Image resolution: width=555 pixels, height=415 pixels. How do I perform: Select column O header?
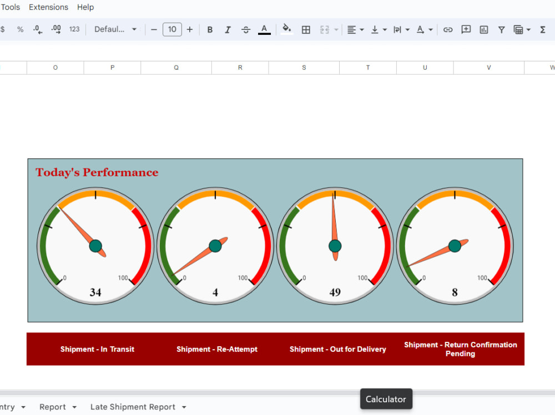[x=55, y=68]
